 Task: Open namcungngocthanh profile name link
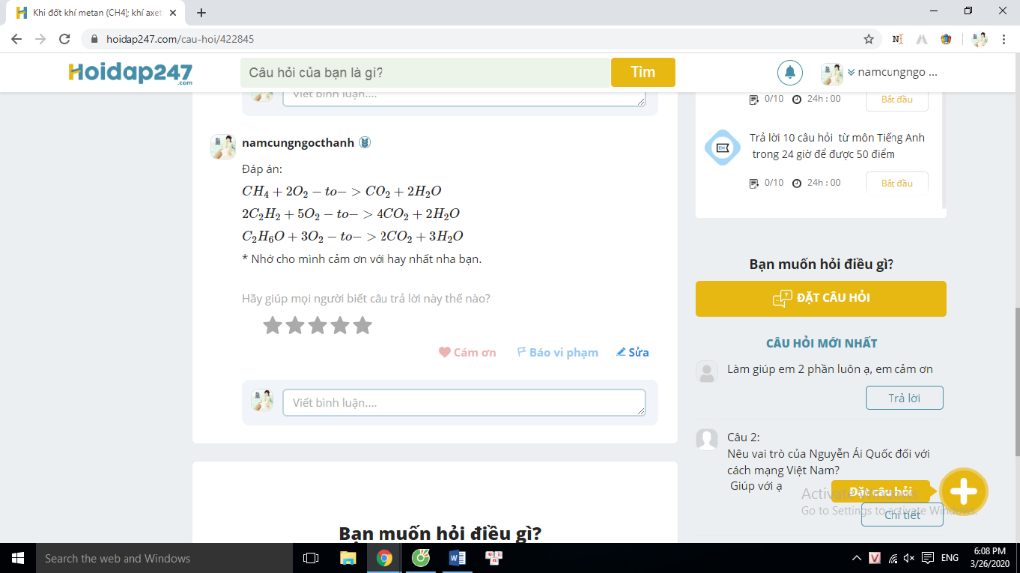point(298,143)
